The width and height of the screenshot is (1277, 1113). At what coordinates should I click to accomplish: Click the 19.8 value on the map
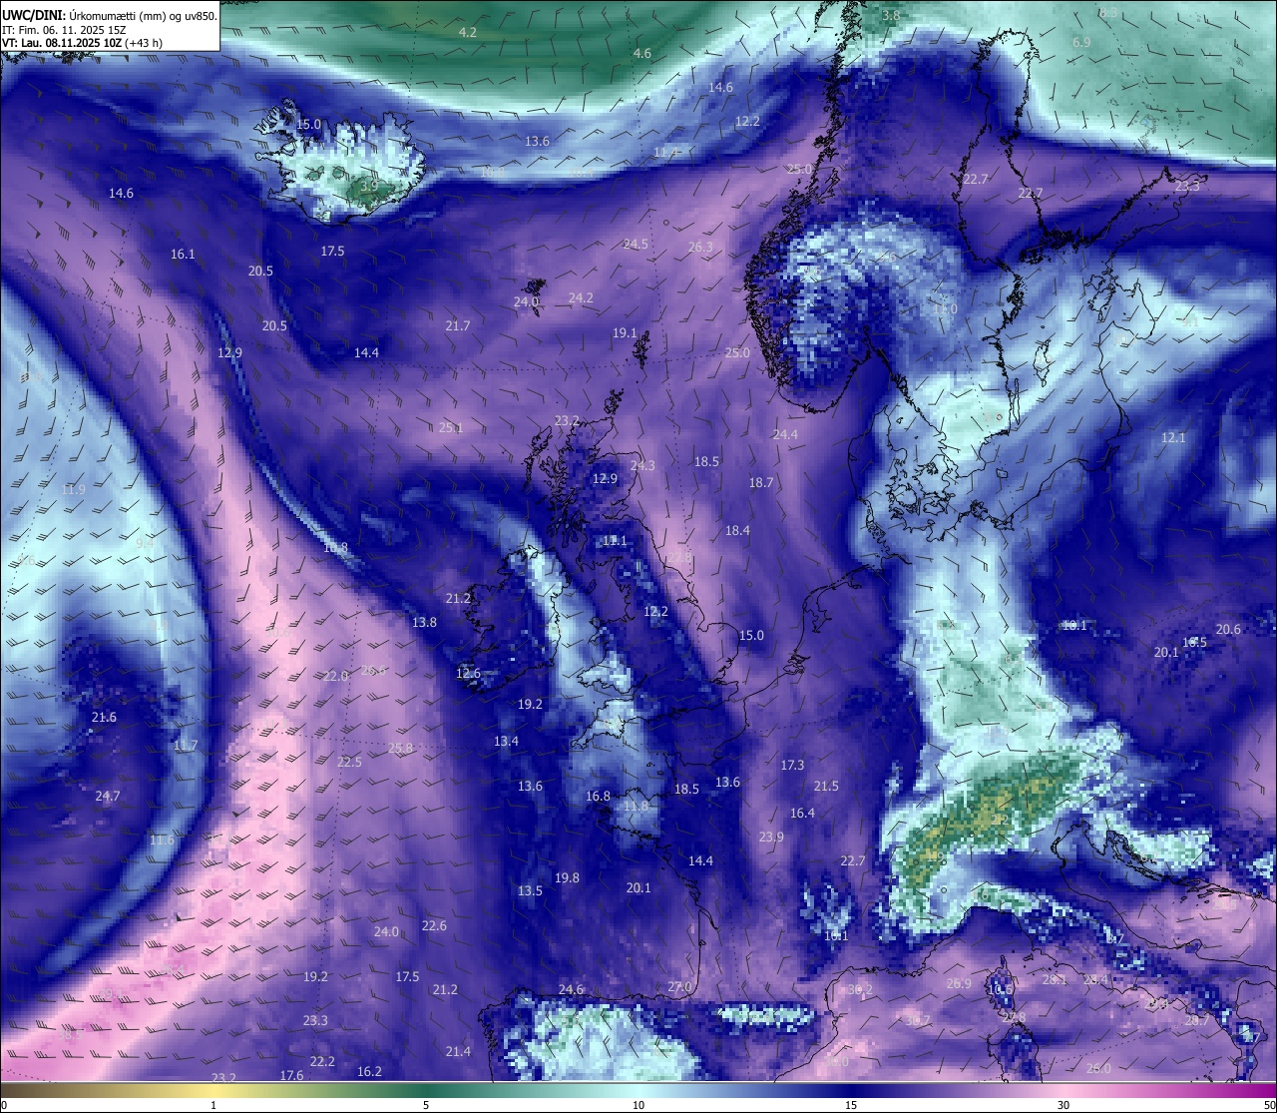click(x=567, y=878)
